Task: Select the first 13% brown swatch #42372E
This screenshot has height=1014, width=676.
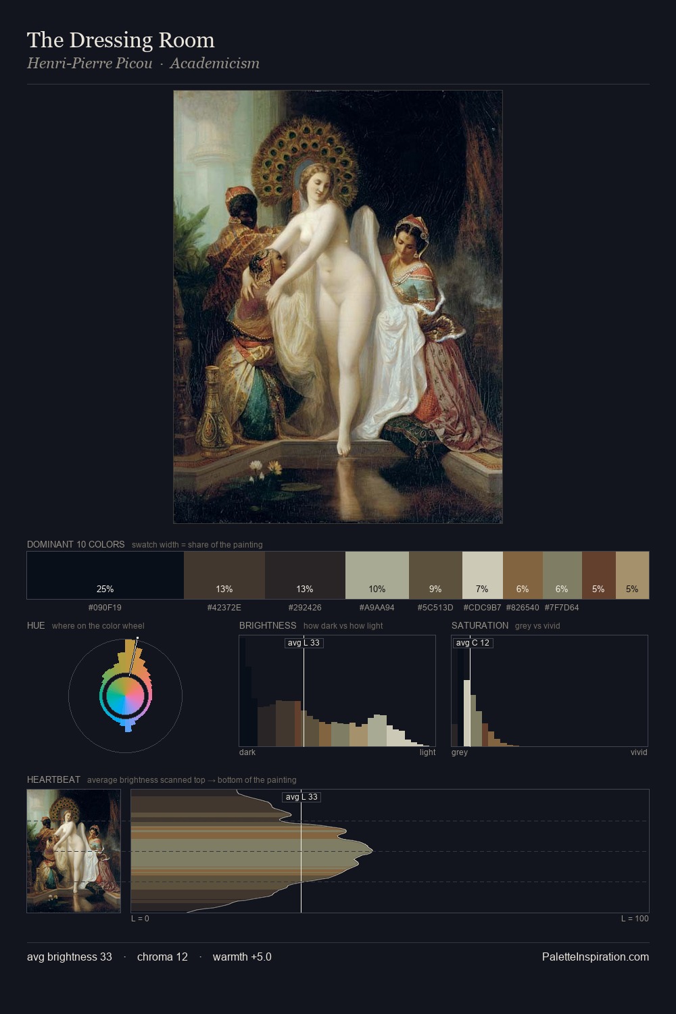Action: coord(224,575)
